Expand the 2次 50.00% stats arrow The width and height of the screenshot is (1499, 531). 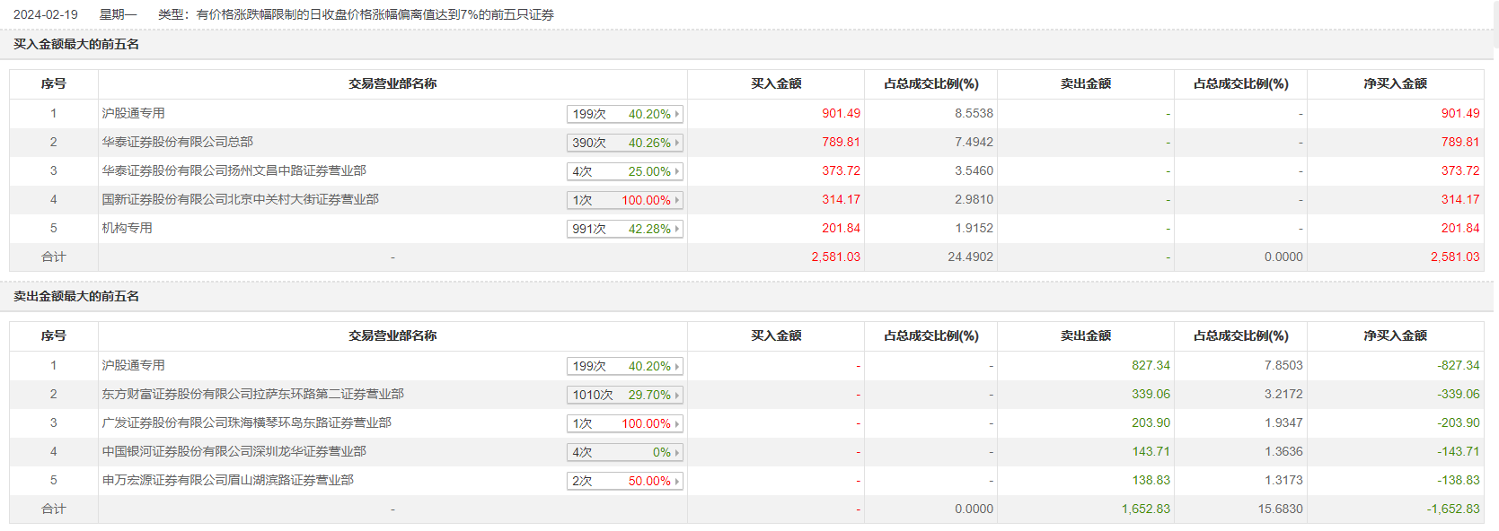click(676, 481)
